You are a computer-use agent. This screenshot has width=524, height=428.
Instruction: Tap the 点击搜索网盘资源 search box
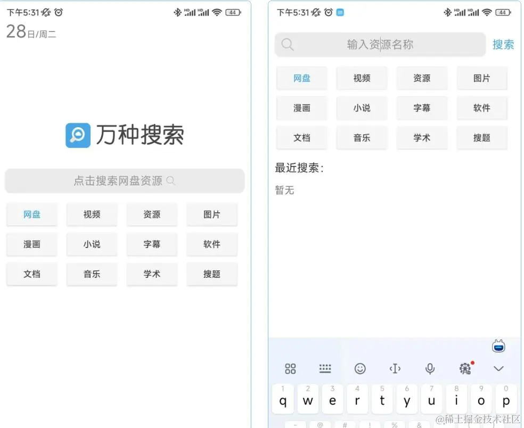pos(125,180)
